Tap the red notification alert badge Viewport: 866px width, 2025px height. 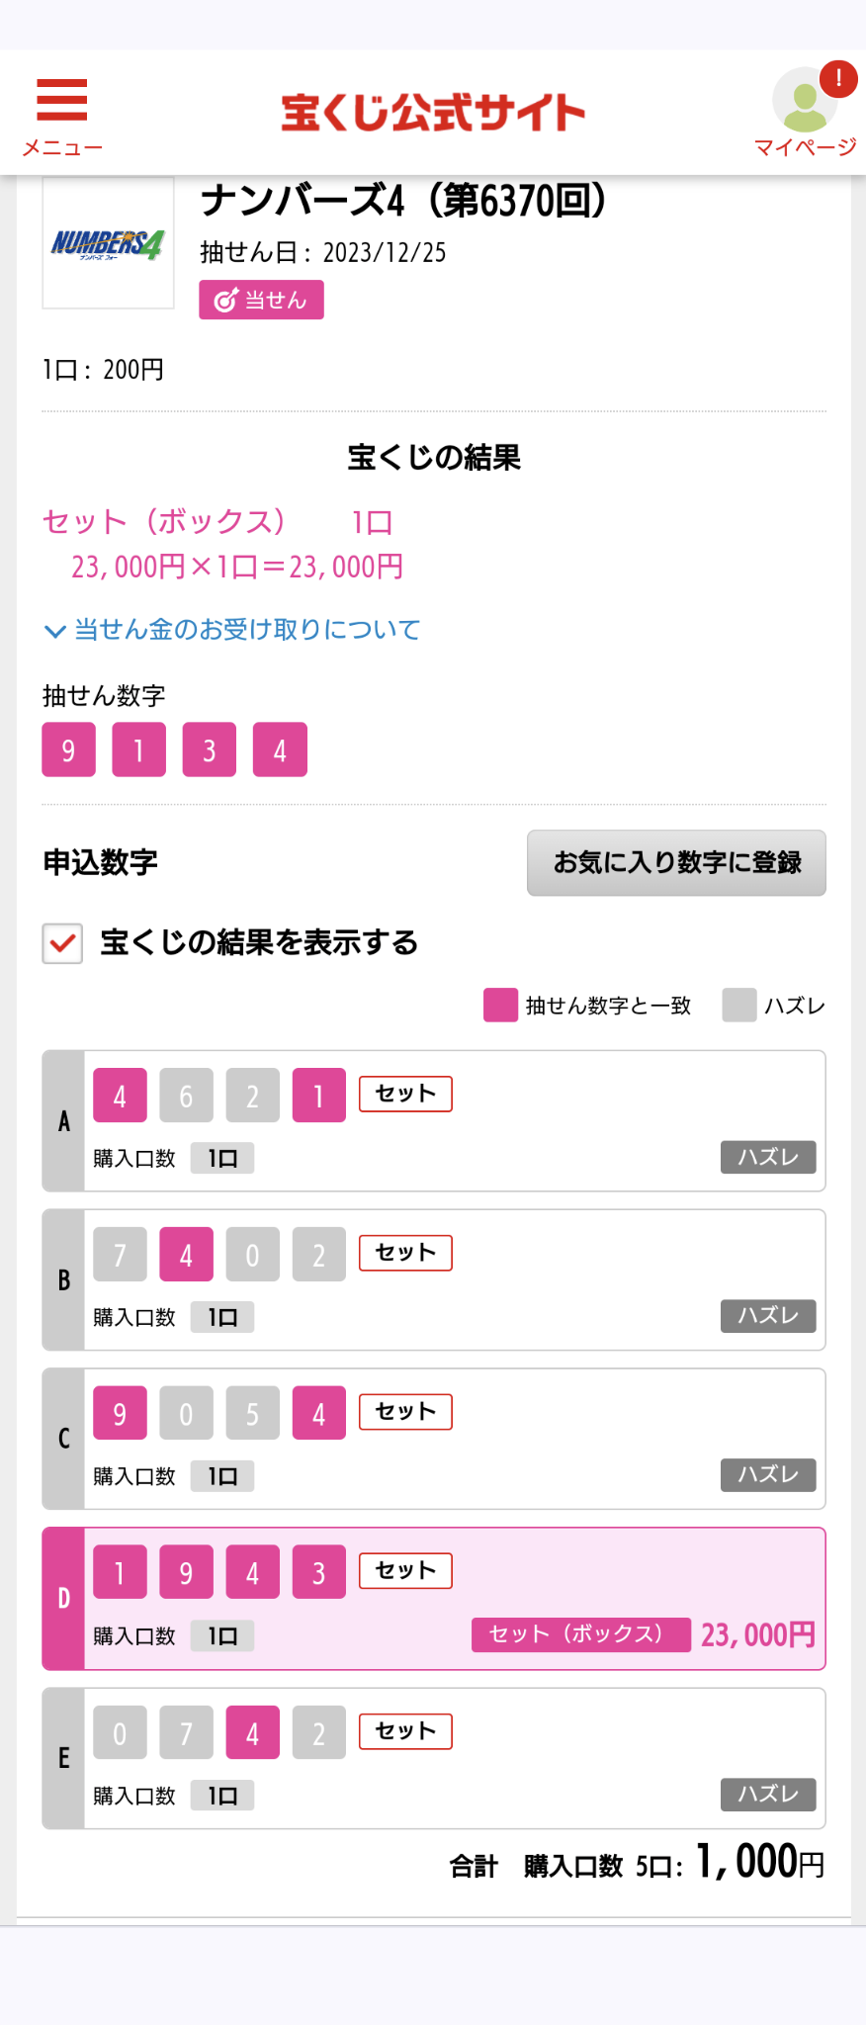coord(838,78)
